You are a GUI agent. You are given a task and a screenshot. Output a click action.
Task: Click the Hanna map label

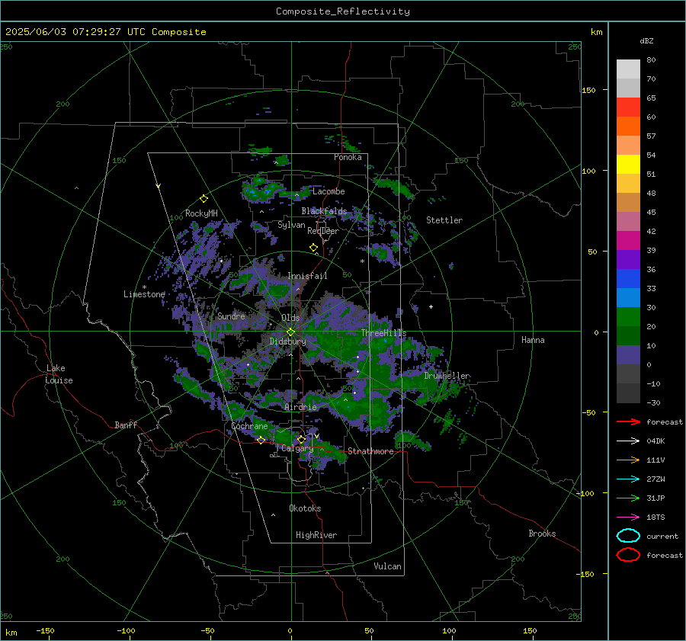tap(533, 340)
